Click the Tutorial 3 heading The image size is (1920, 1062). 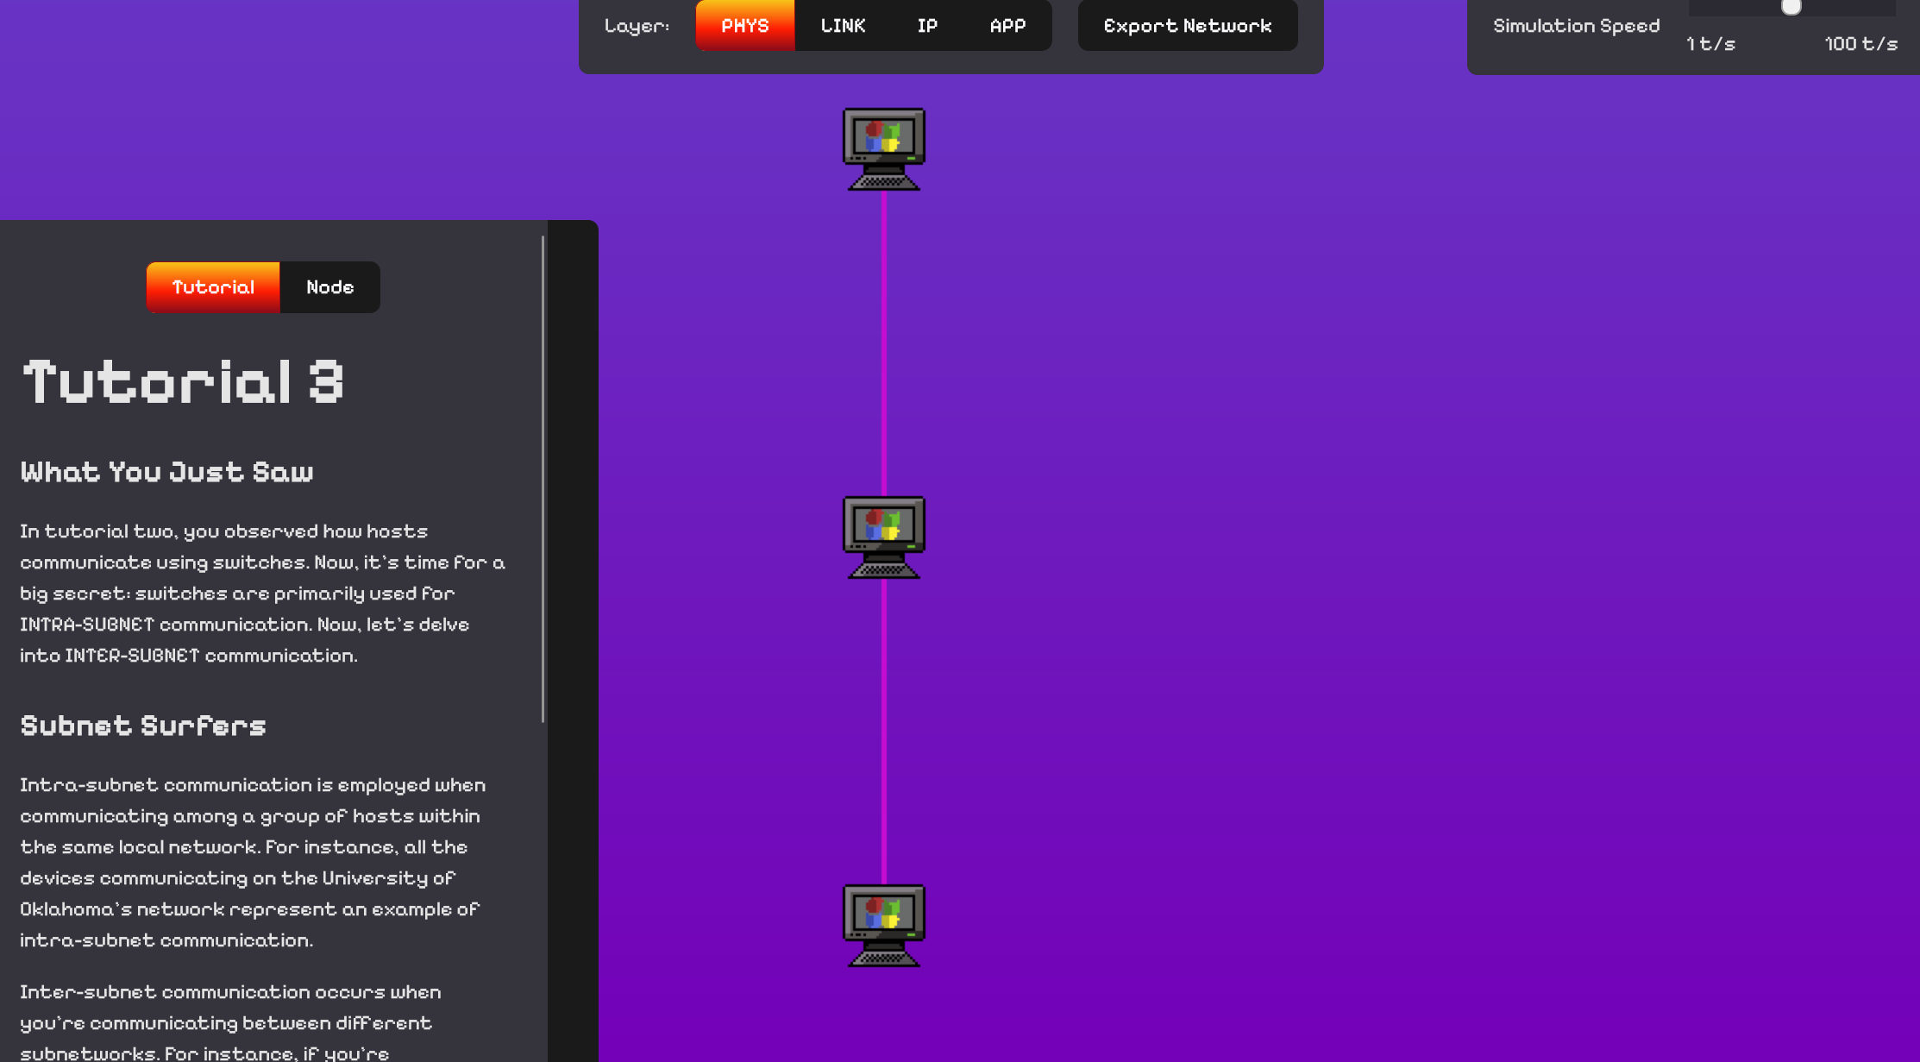[183, 382]
